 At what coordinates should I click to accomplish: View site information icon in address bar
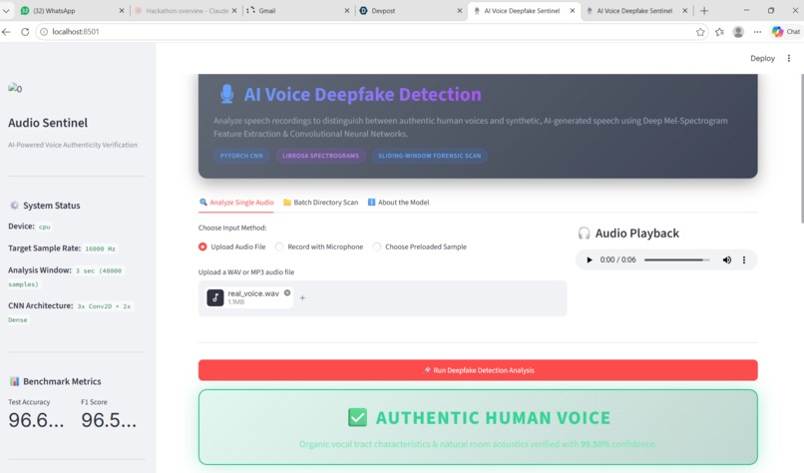pos(44,32)
